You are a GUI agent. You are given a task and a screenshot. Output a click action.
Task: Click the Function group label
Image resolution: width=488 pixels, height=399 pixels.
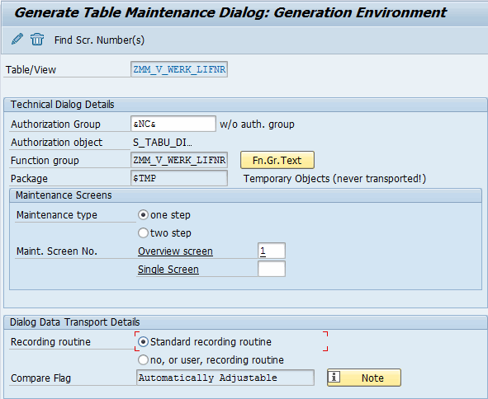tap(45, 161)
